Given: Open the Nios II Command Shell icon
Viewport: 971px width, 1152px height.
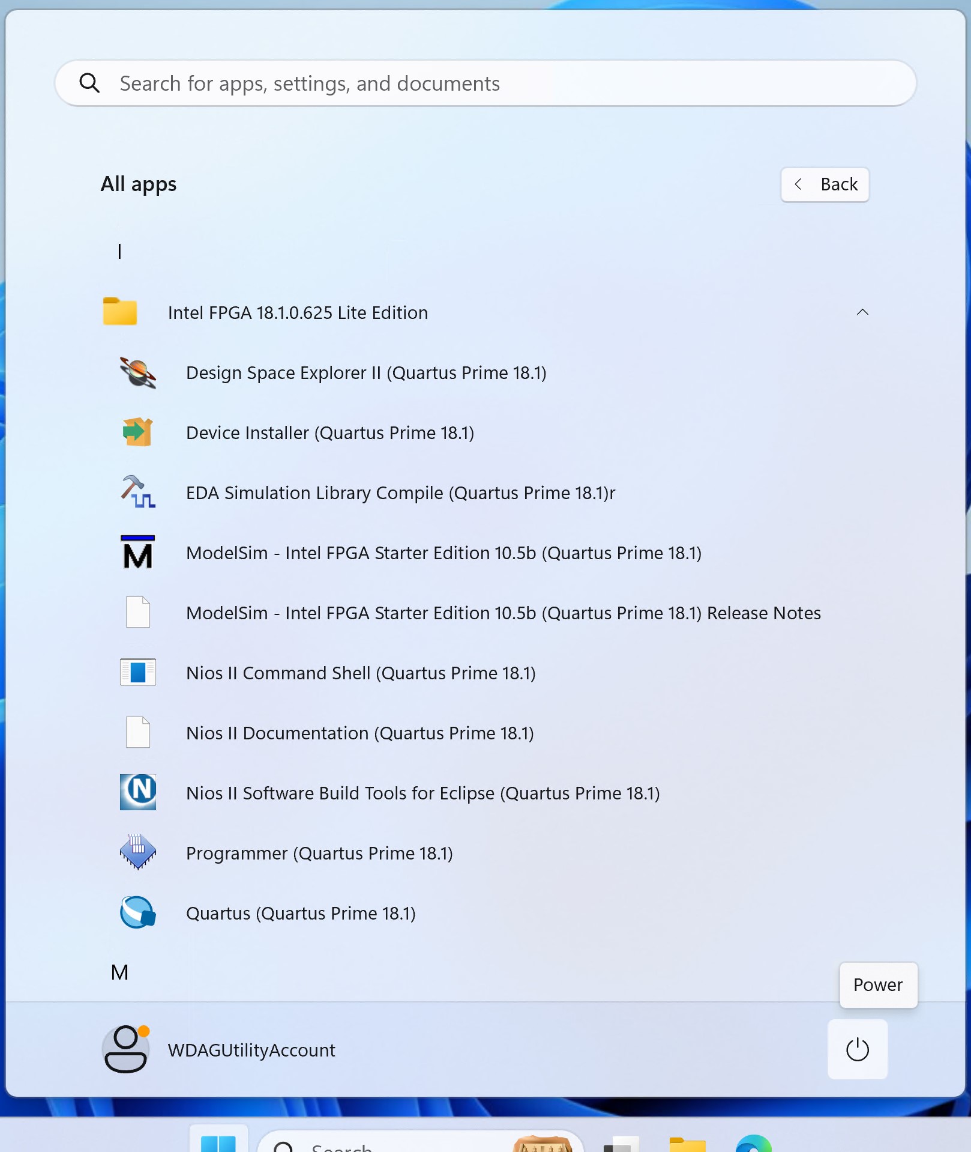Looking at the screenshot, I should point(138,673).
